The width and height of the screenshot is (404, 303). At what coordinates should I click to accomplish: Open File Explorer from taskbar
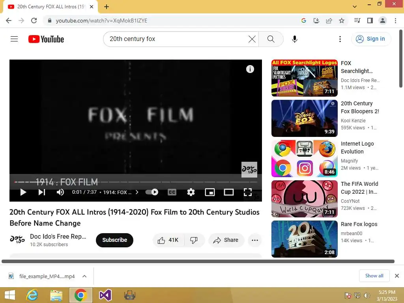(x=56, y=295)
